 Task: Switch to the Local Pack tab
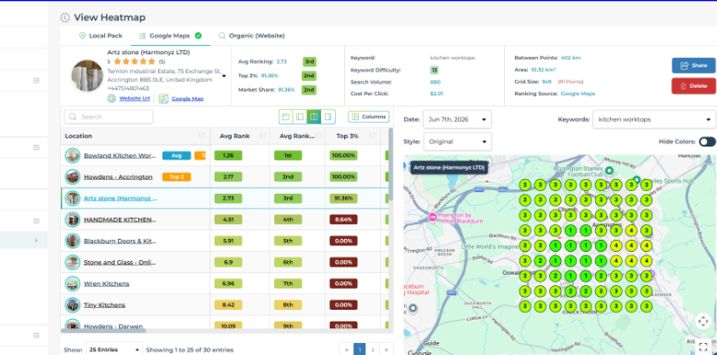click(101, 36)
